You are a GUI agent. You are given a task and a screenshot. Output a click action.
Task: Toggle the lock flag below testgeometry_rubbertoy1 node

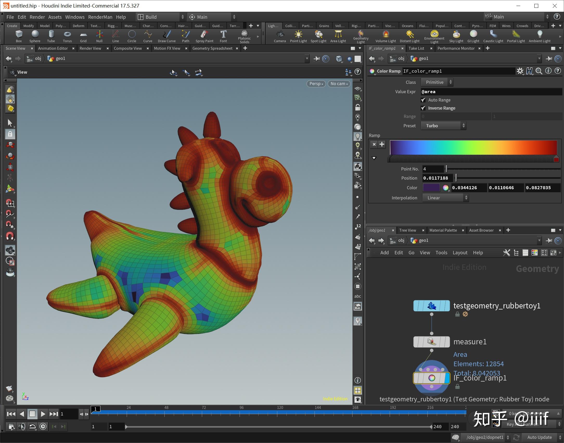(x=457, y=314)
